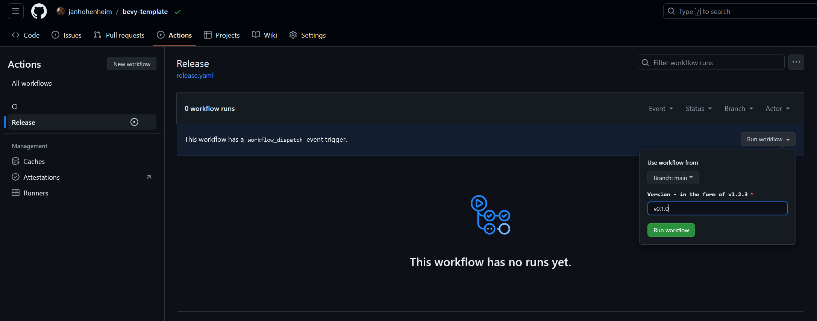Click the Version input field

pos(717,209)
